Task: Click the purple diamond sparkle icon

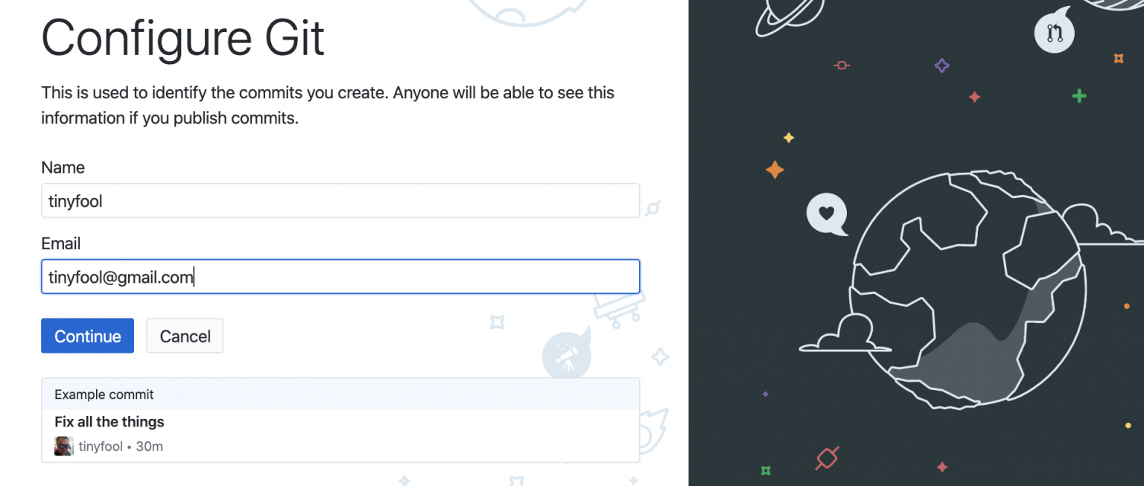Action: [x=941, y=65]
